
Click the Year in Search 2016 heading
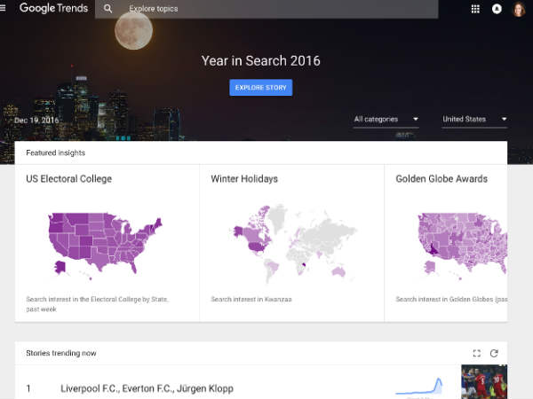pos(260,60)
